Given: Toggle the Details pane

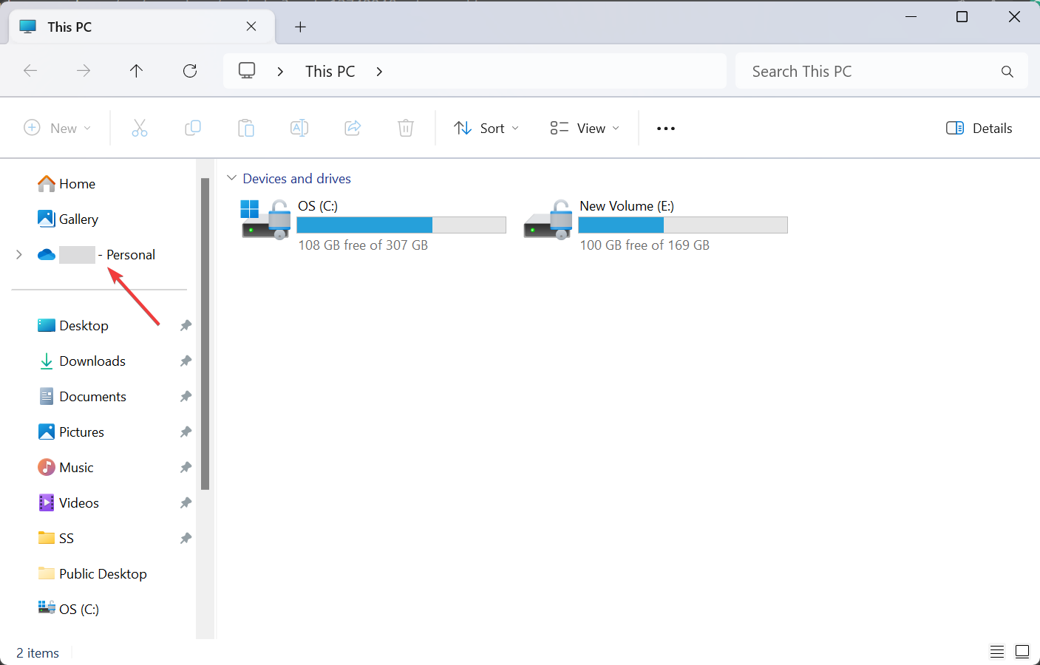Looking at the screenshot, I should point(979,128).
